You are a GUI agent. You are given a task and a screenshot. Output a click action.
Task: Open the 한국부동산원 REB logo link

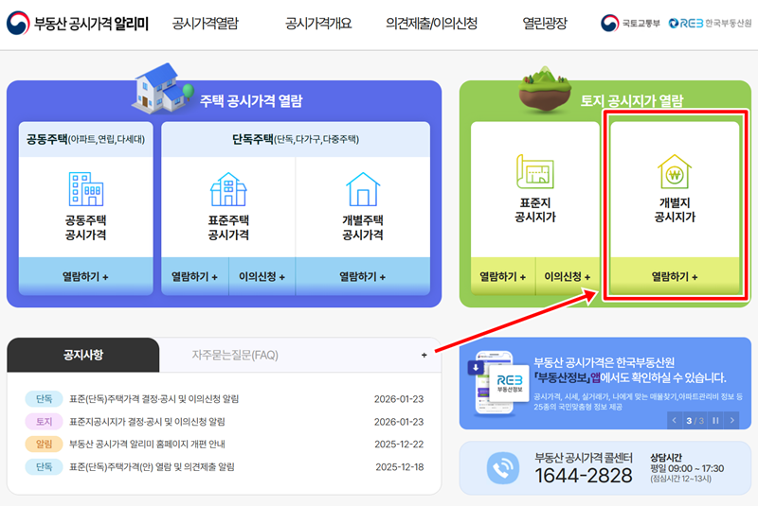coord(710,23)
